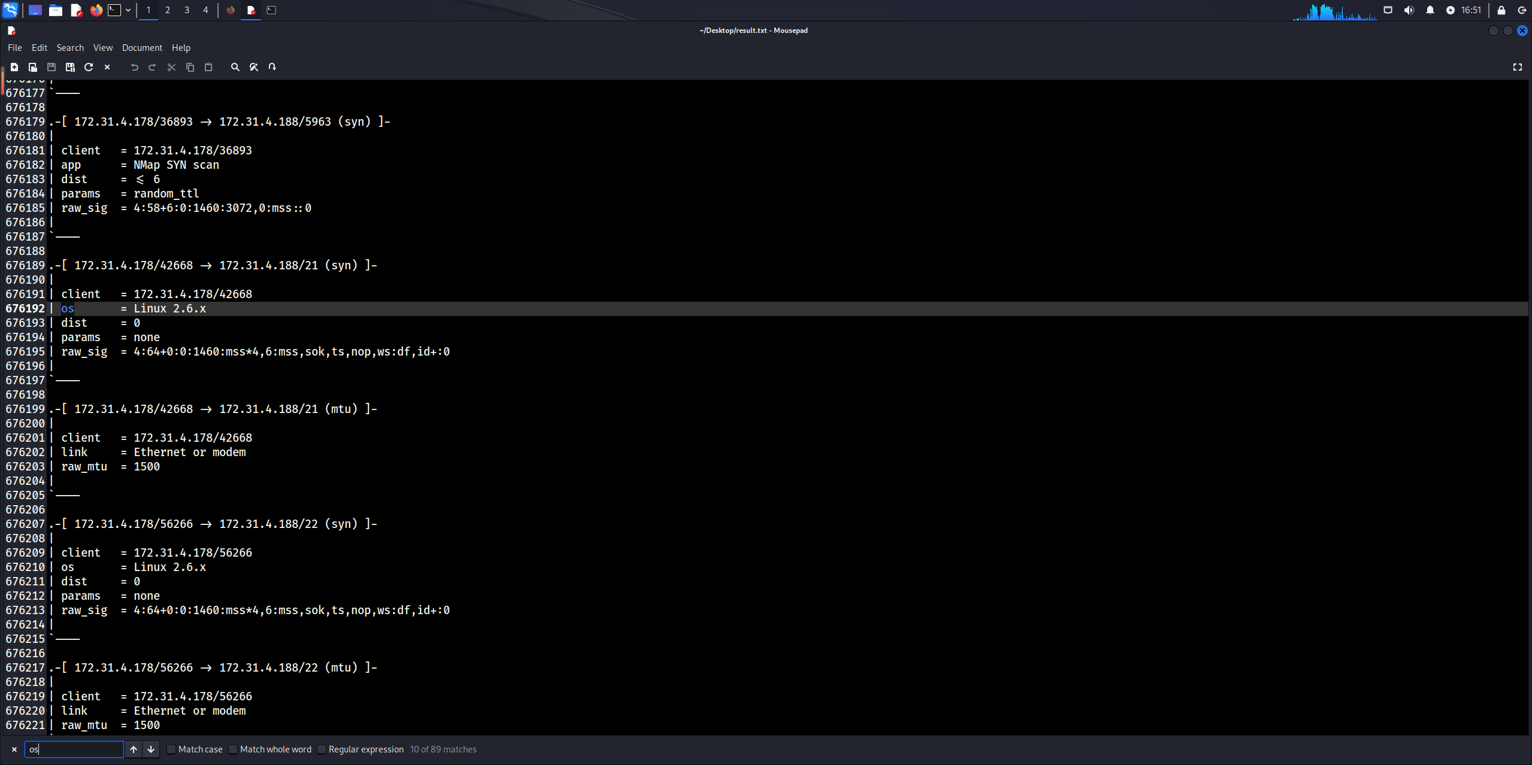Open the system volume control

tap(1409, 10)
